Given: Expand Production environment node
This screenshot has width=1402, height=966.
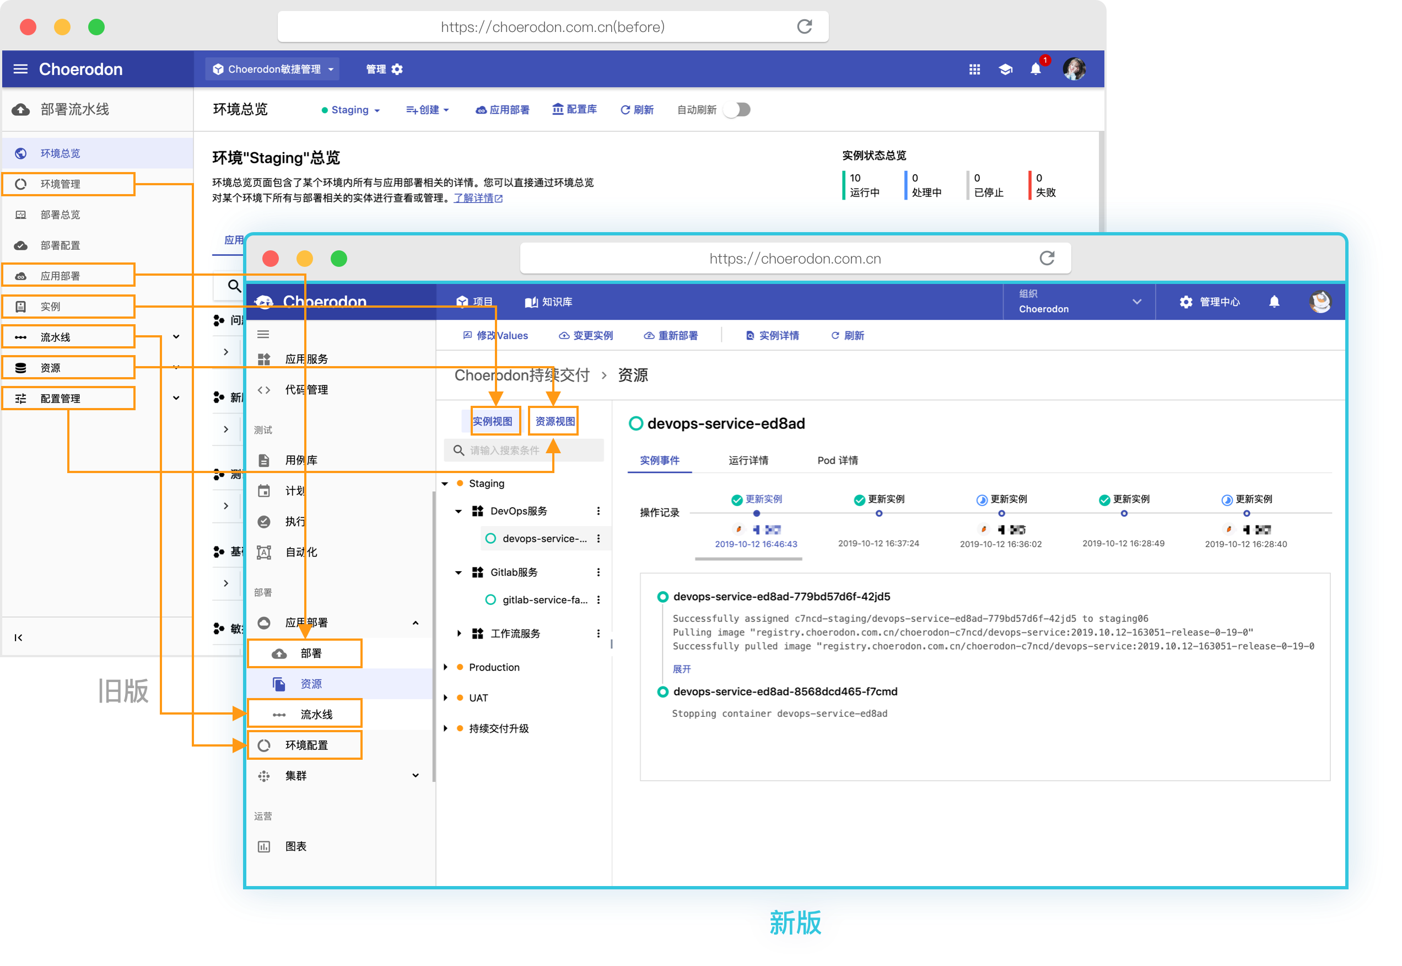Looking at the screenshot, I should tap(445, 667).
